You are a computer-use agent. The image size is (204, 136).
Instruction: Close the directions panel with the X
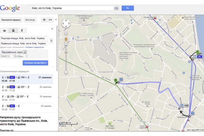coord(52,29)
